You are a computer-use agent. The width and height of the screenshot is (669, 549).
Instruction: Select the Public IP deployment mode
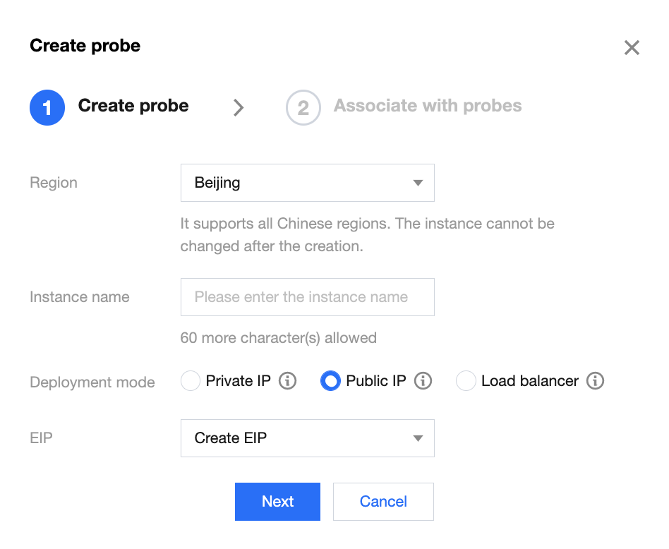330,381
